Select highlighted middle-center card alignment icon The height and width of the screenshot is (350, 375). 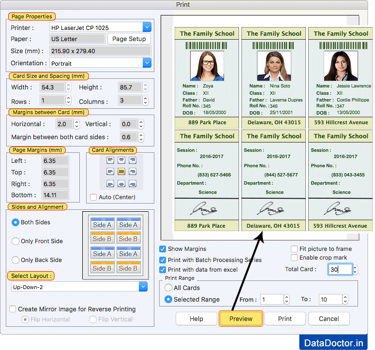click(x=121, y=172)
